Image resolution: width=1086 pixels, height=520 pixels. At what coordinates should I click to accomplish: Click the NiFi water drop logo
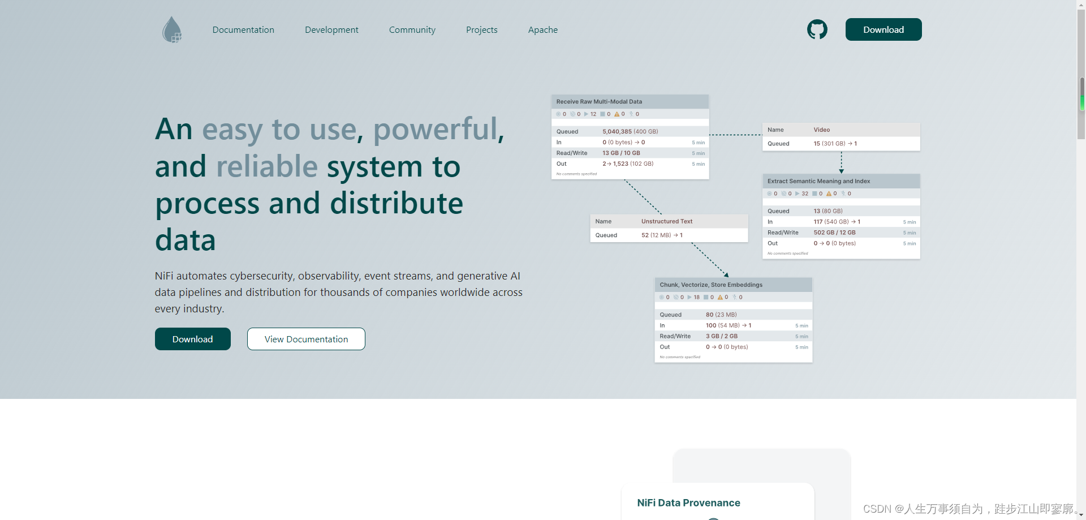tap(172, 29)
